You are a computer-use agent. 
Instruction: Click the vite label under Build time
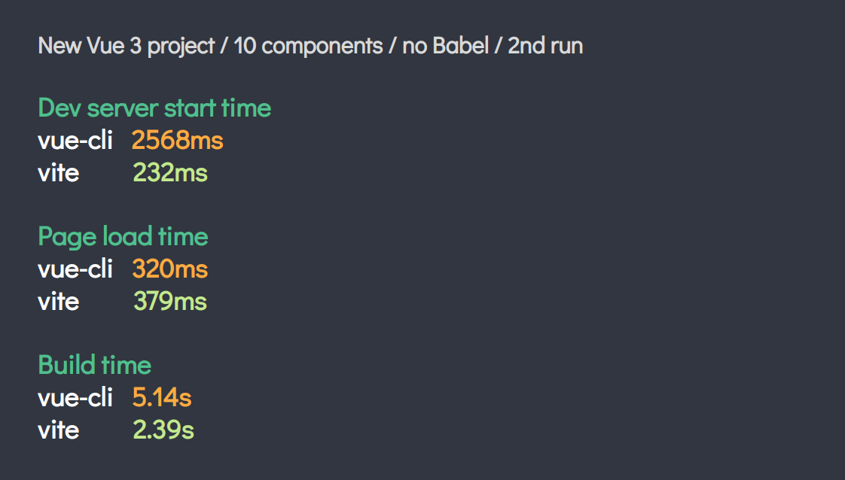[59, 430]
